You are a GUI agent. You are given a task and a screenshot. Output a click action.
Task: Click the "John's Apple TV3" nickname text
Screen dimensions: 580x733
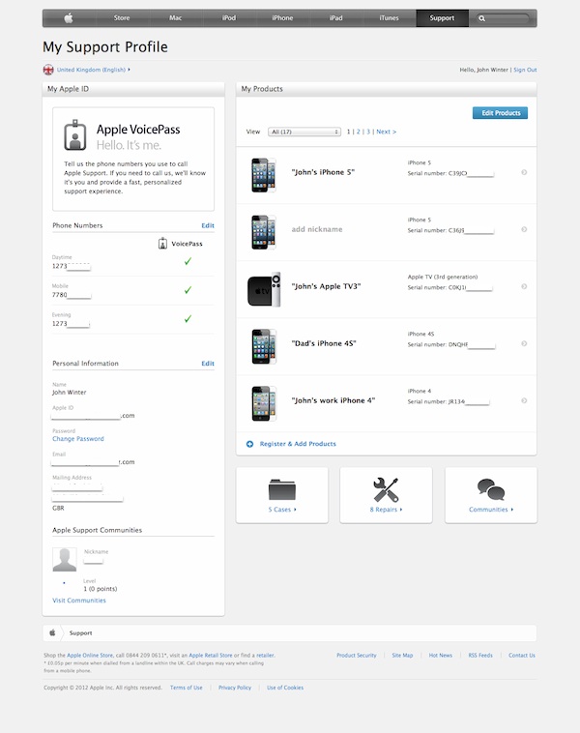(326, 286)
